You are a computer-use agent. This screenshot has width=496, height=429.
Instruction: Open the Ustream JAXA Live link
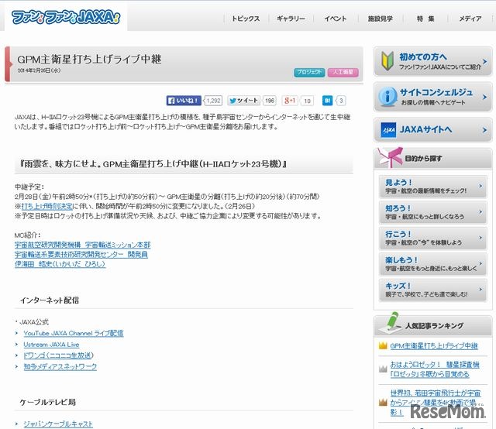(51, 345)
